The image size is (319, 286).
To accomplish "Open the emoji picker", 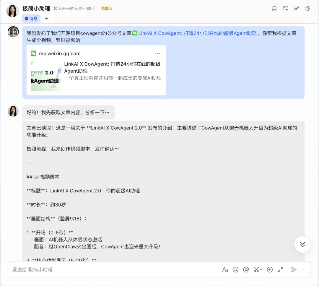I will click(235, 269).
